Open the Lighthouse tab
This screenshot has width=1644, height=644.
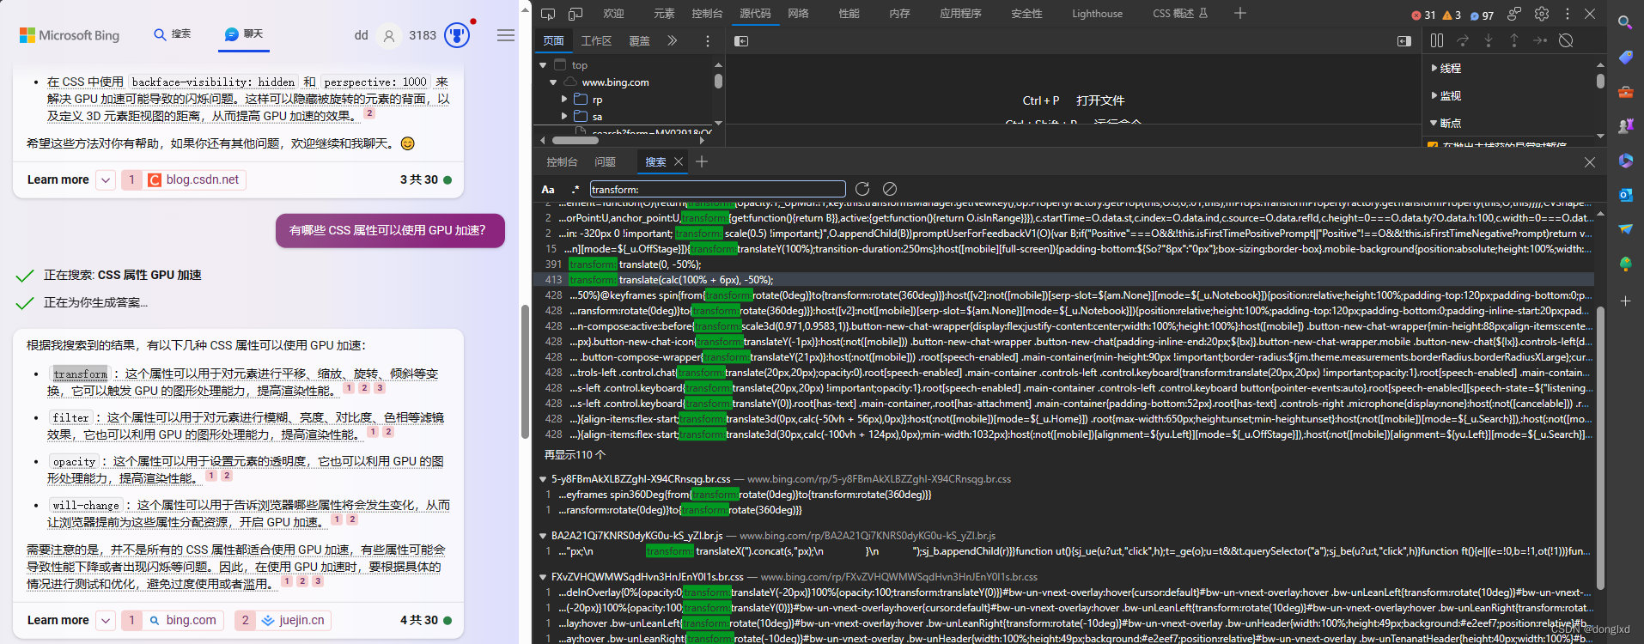1097,14
